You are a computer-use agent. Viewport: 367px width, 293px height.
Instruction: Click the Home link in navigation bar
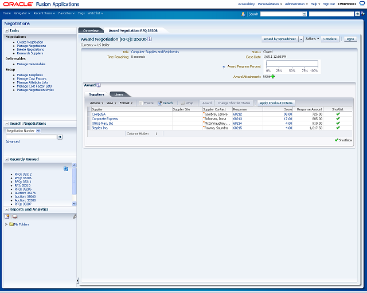6,13
